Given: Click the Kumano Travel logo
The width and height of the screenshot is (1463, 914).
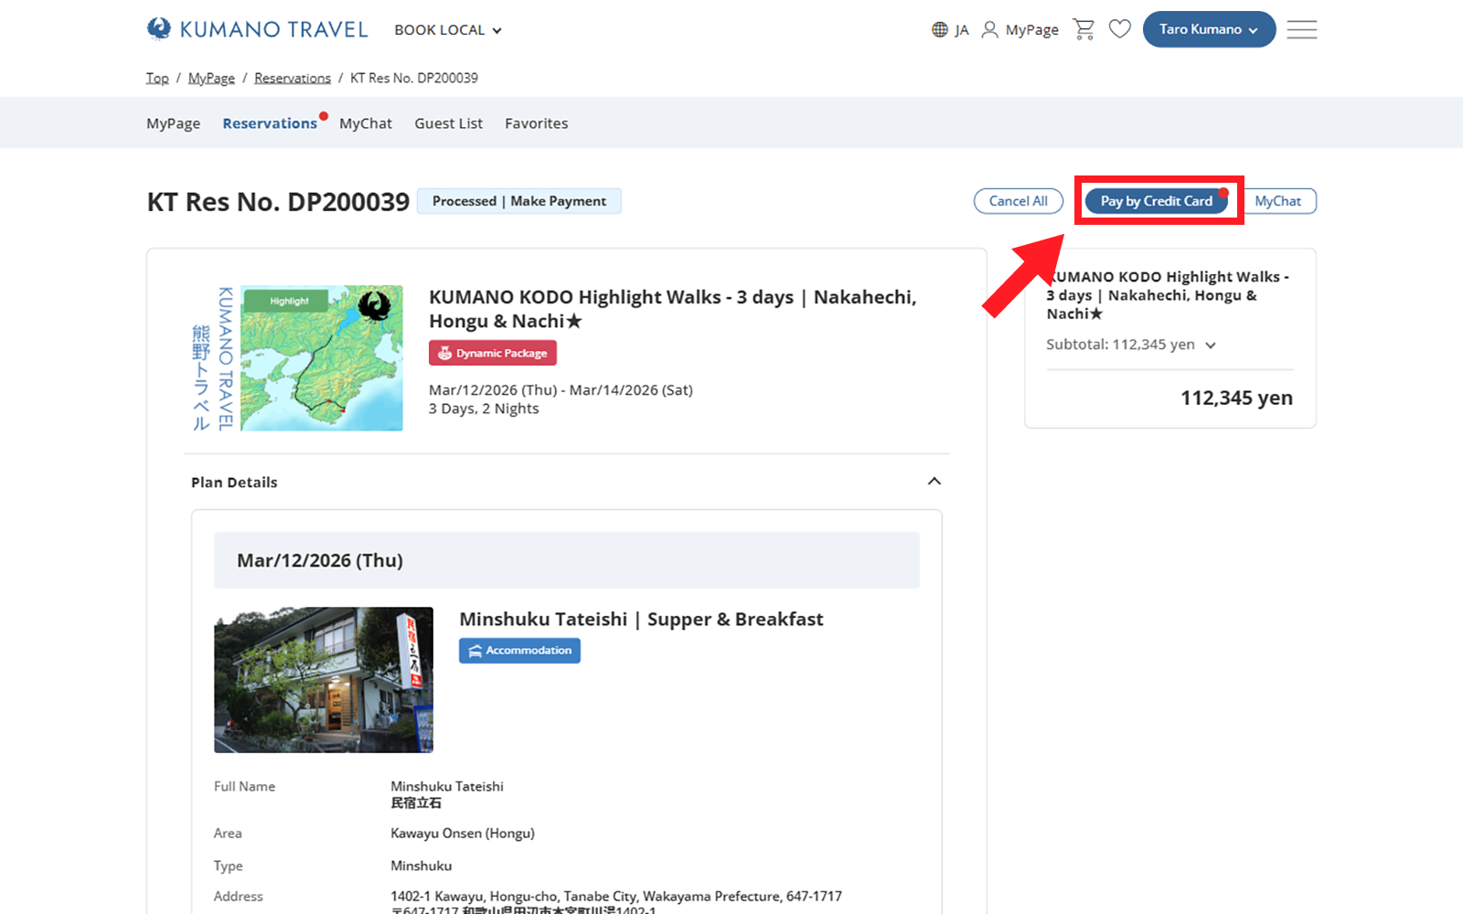Looking at the screenshot, I should pyautogui.click(x=257, y=29).
